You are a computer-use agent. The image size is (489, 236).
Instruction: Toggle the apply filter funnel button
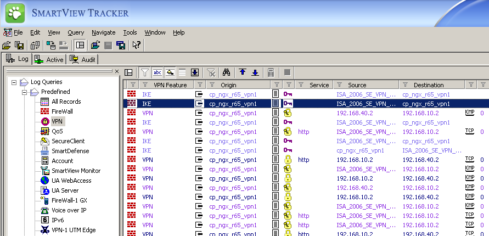point(144,72)
